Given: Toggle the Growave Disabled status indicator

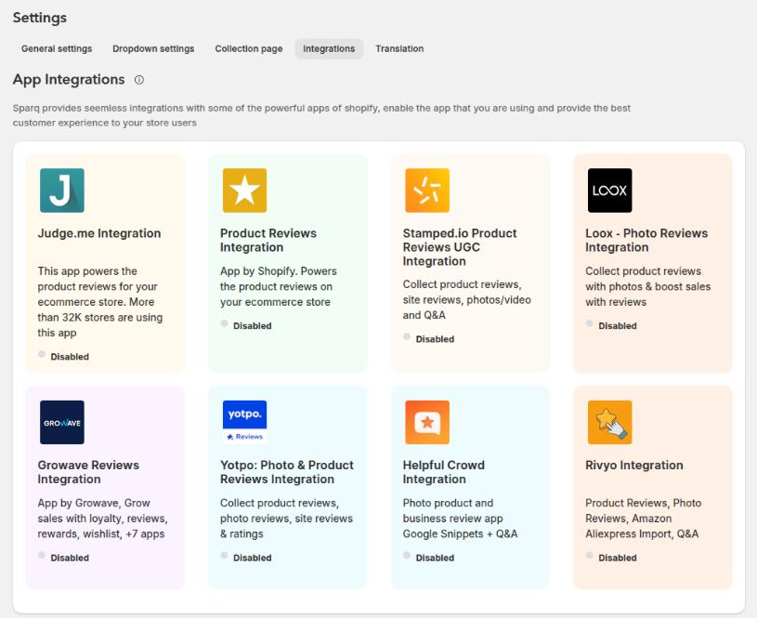Looking at the screenshot, I should click(42, 555).
